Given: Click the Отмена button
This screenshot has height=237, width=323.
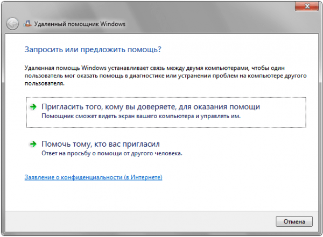Looking at the screenshot, I should [294, 221].
